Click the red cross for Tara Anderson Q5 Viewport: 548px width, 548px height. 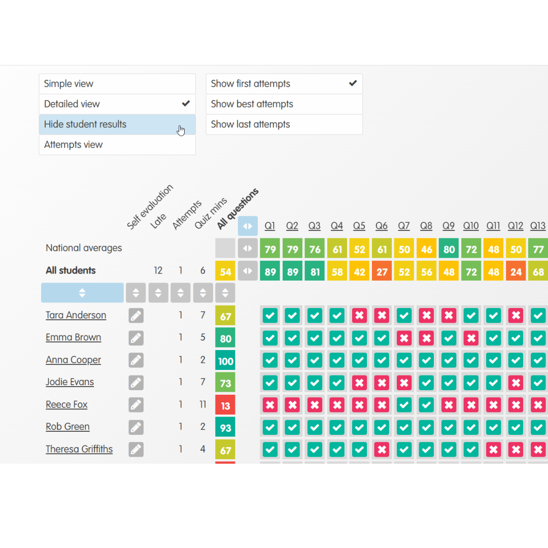click(x=359, y=316)
